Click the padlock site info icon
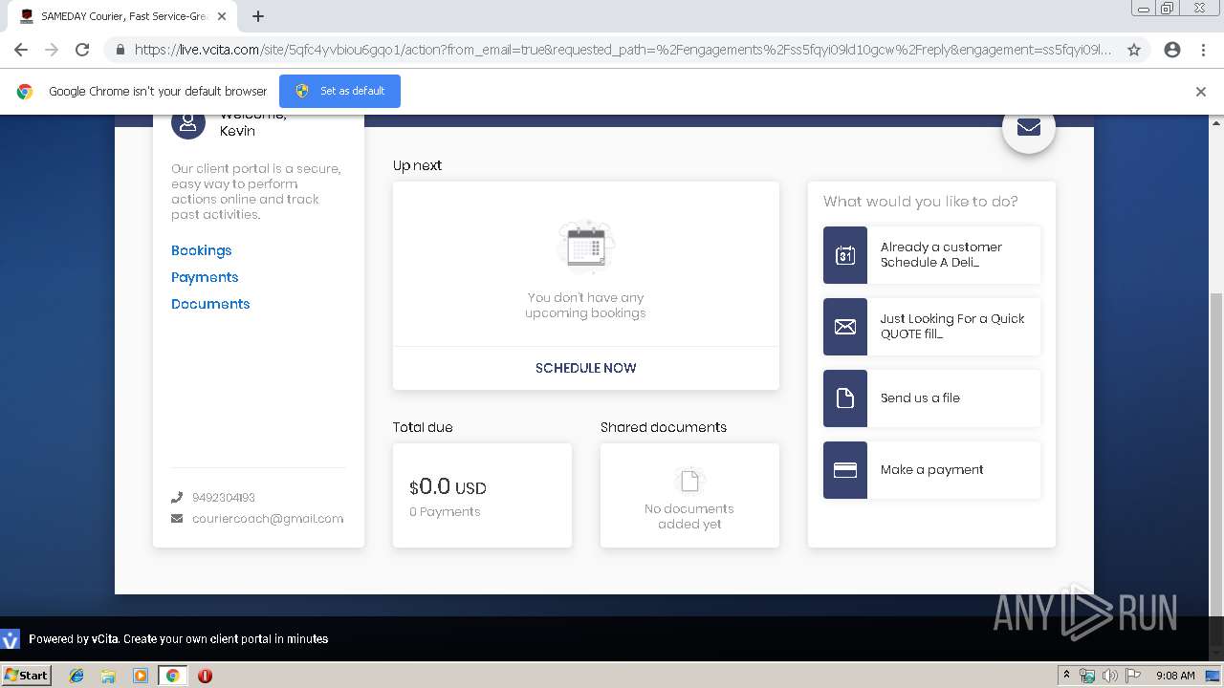This screenshot has width=1224, height=688. click(x=120, y=50)
